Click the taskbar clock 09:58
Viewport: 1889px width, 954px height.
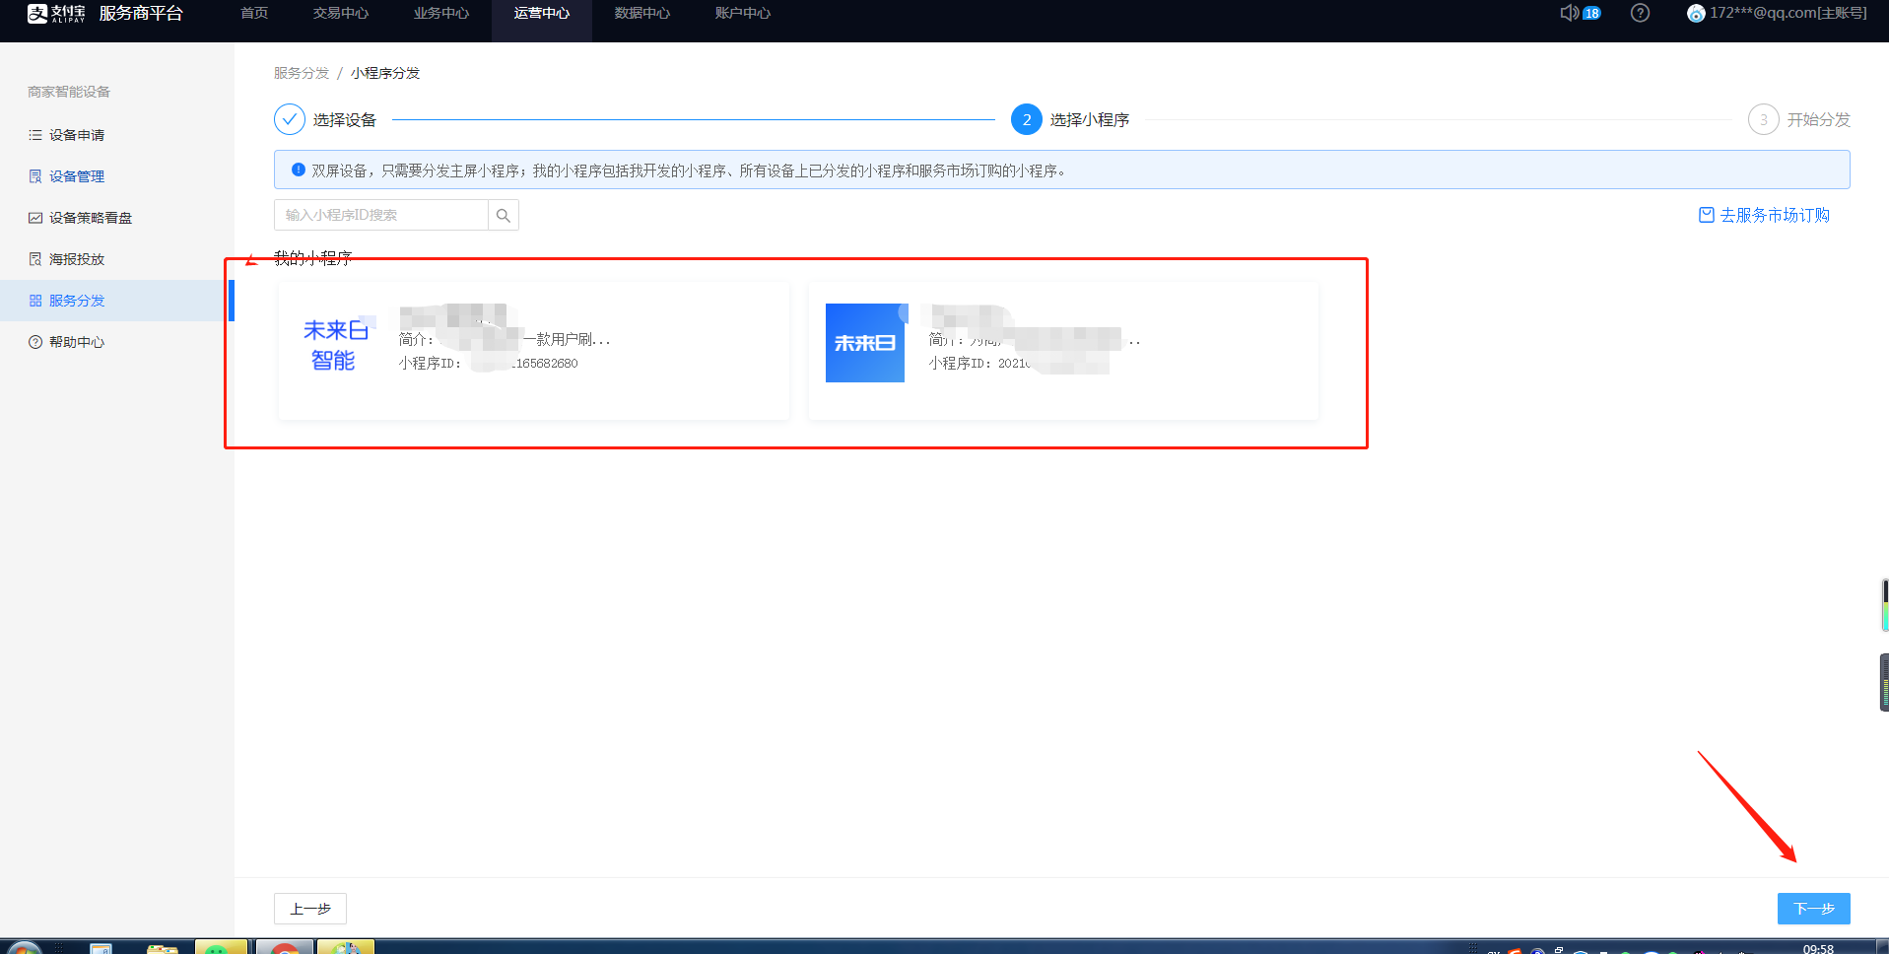pyautogui.click(x=1818, y=948)
